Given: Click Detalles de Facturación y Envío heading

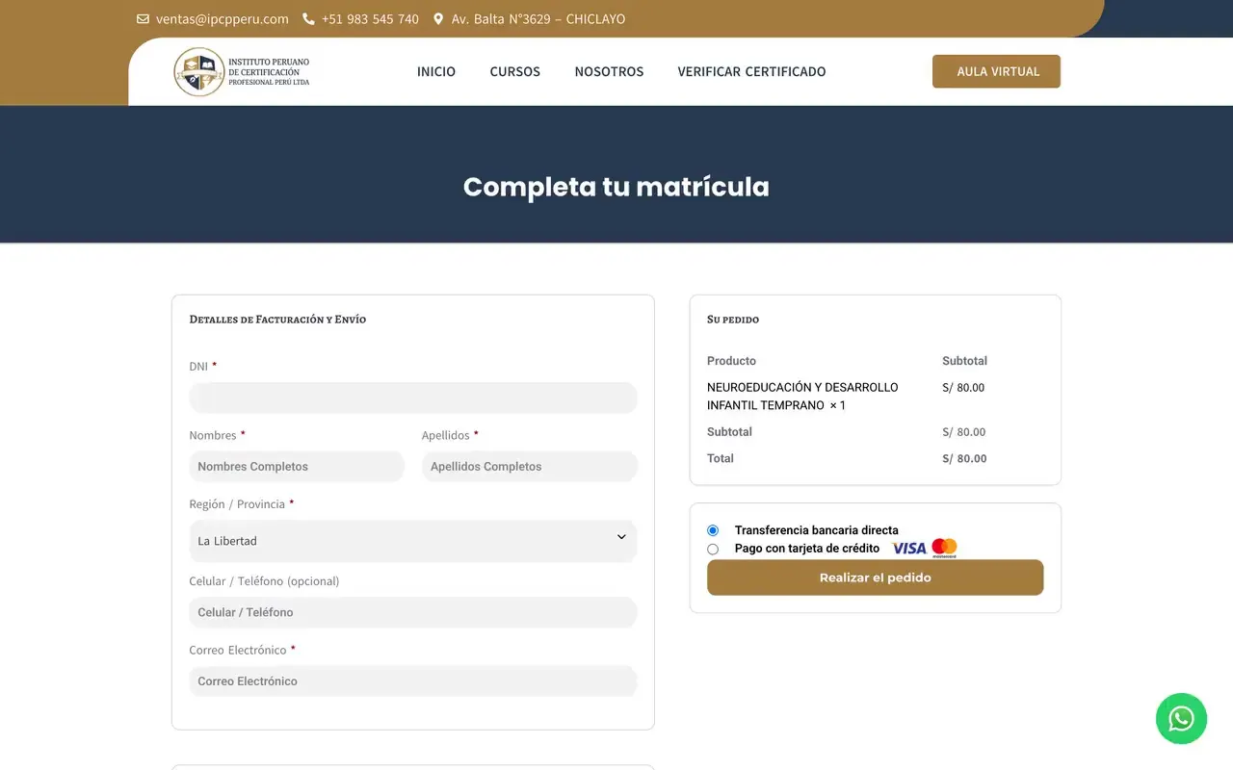Looking at the screenshot, I should click(x=277, y=320).
